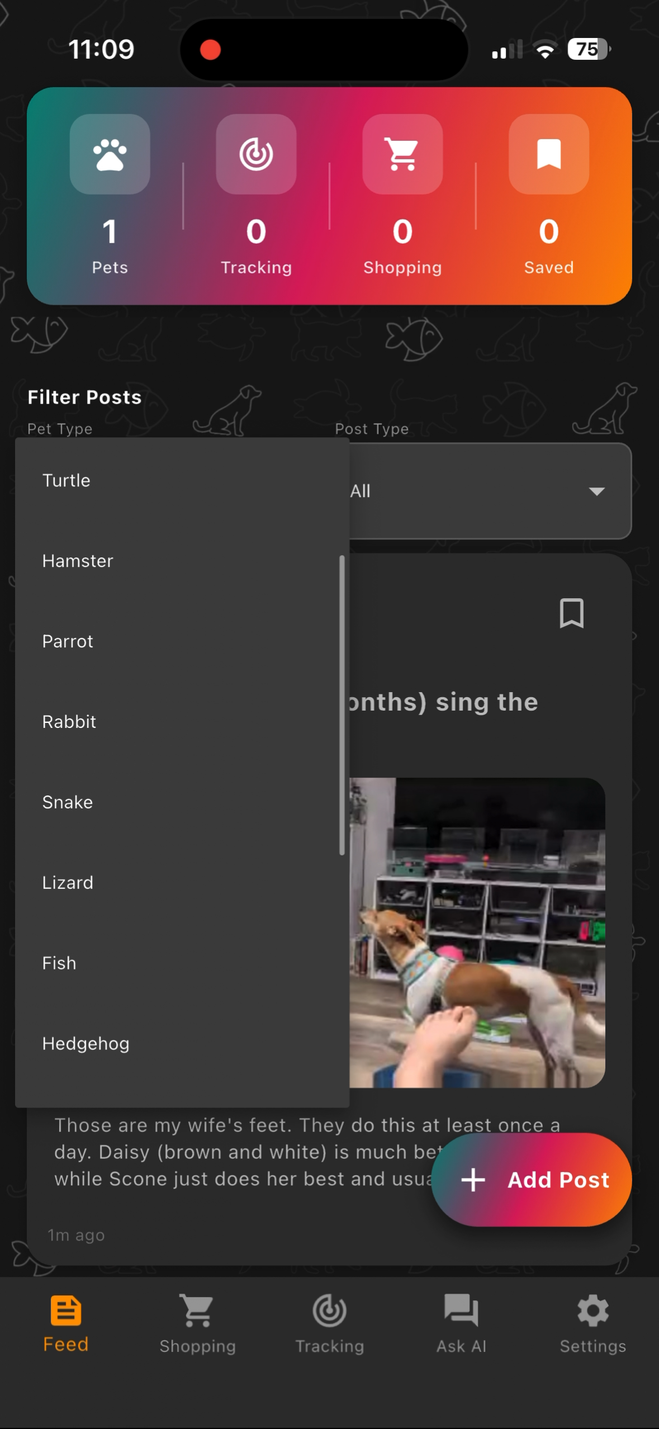Pick Parrot from pet type options
Image resolution: width=659 pixels, height=1429 pixels.
tap(182, 641)
